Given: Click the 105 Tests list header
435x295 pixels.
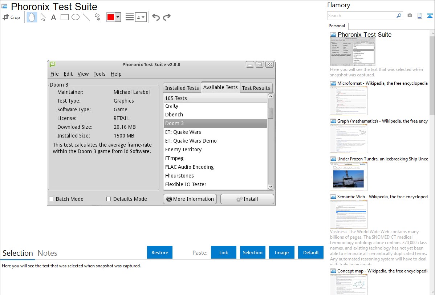Looking at the screenshot, I should 215,98.
